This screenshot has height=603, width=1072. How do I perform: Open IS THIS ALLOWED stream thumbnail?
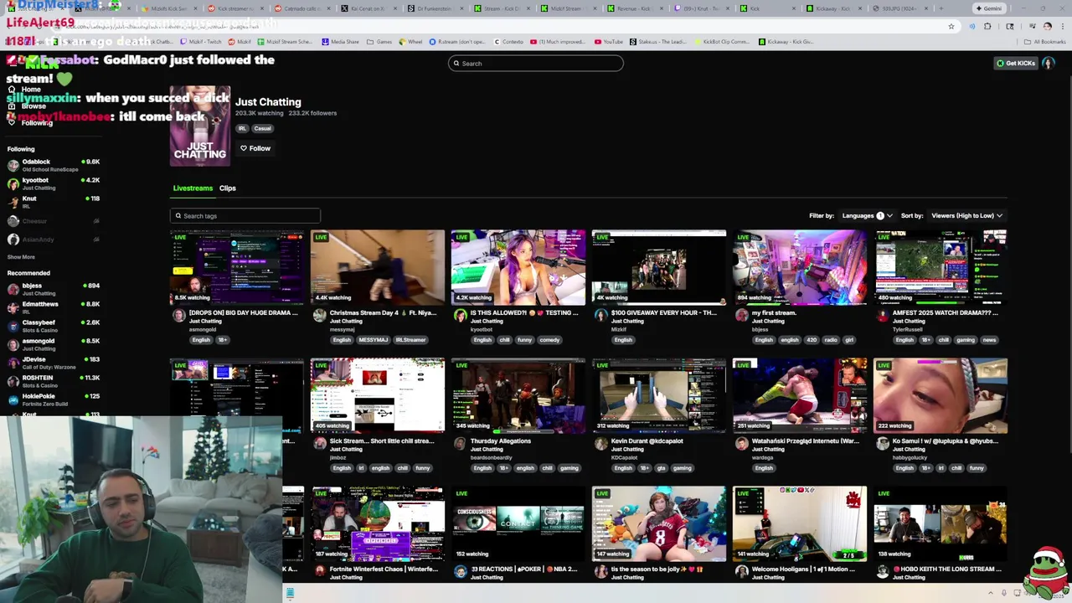pyautogui.click(x=518, y=267)
